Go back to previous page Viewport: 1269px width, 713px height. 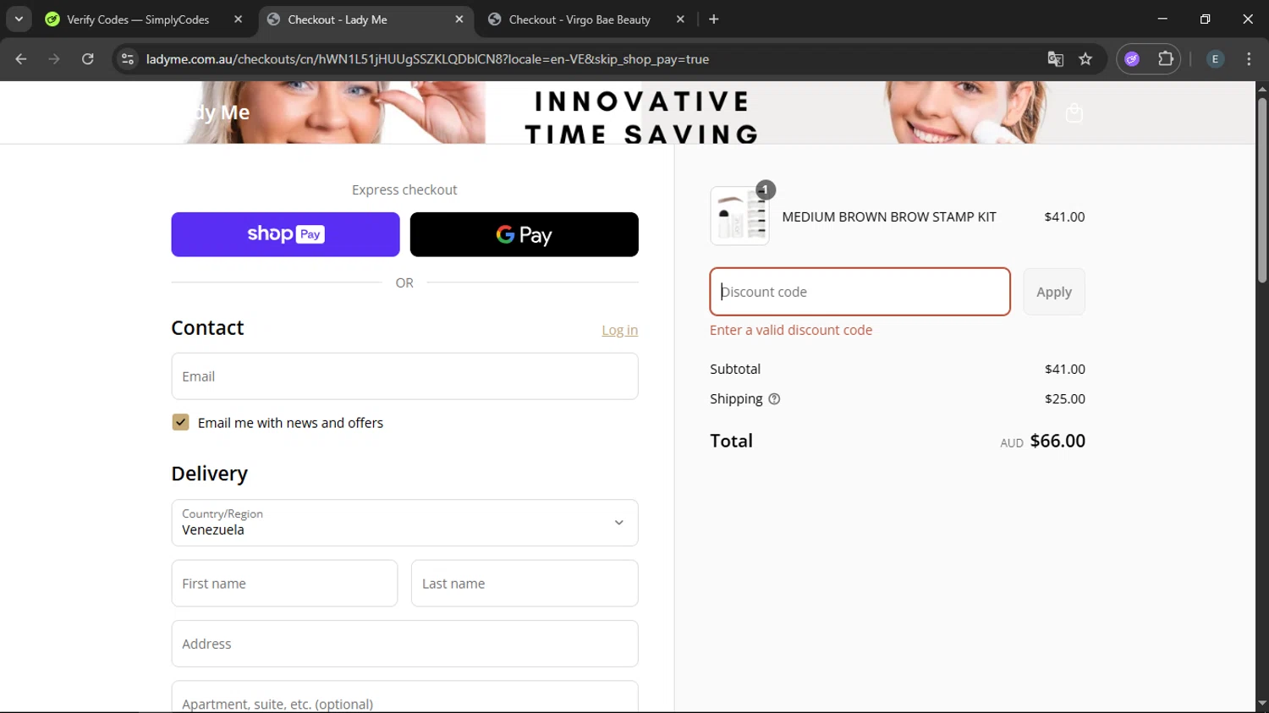coord(21,59)
